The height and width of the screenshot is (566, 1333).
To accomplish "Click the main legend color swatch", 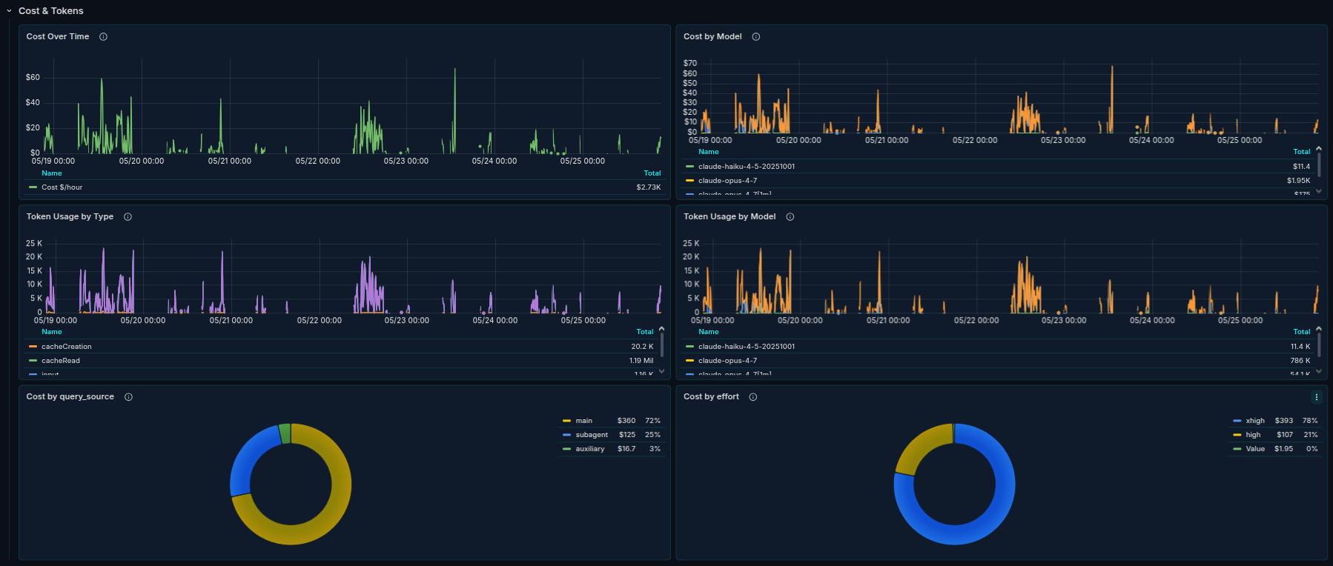I will point(566,420).
